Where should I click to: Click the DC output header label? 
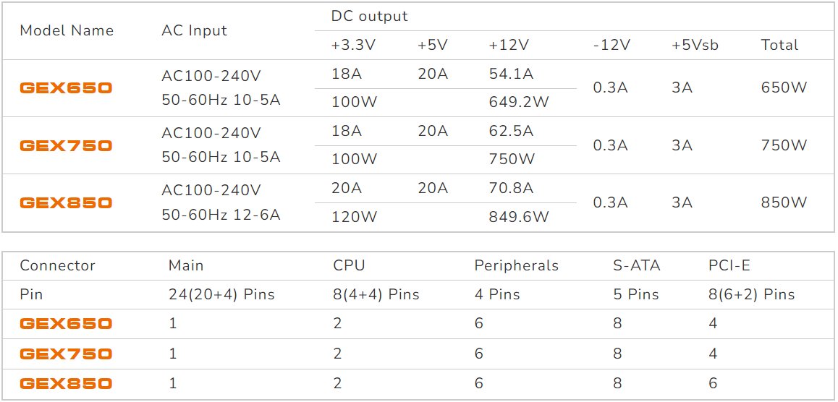(369, 16)
